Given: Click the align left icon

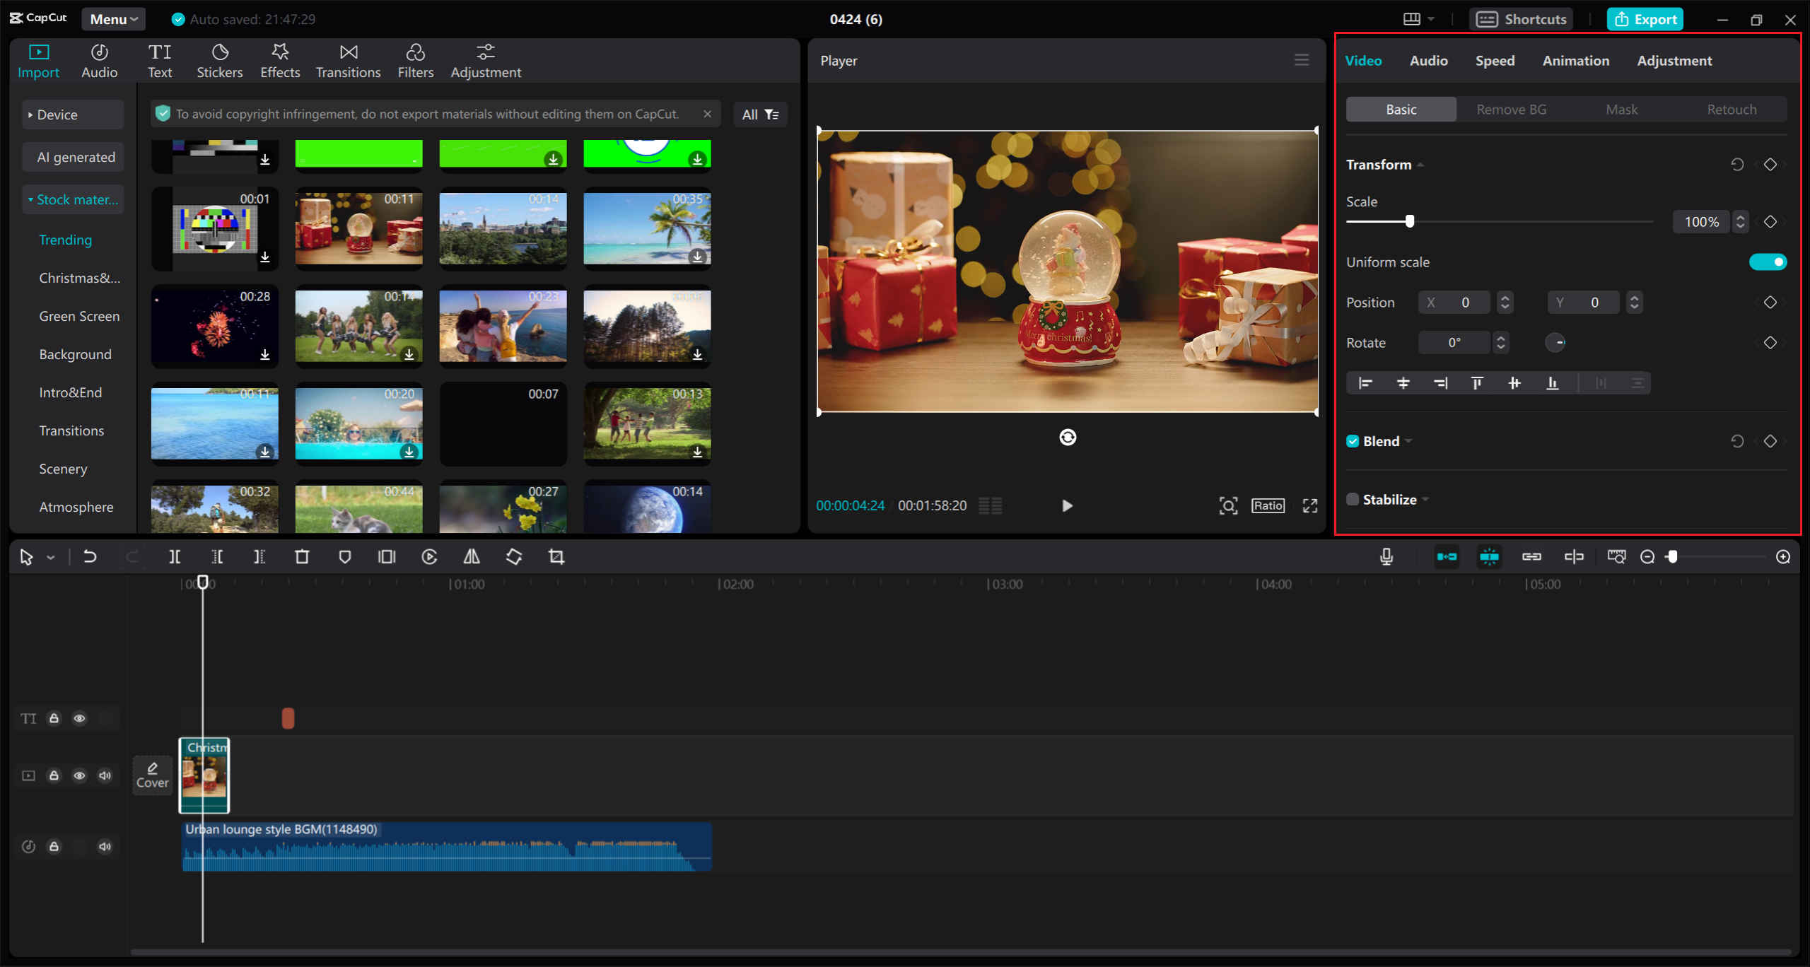Looking at the screenshot, I should [1366, 383].
